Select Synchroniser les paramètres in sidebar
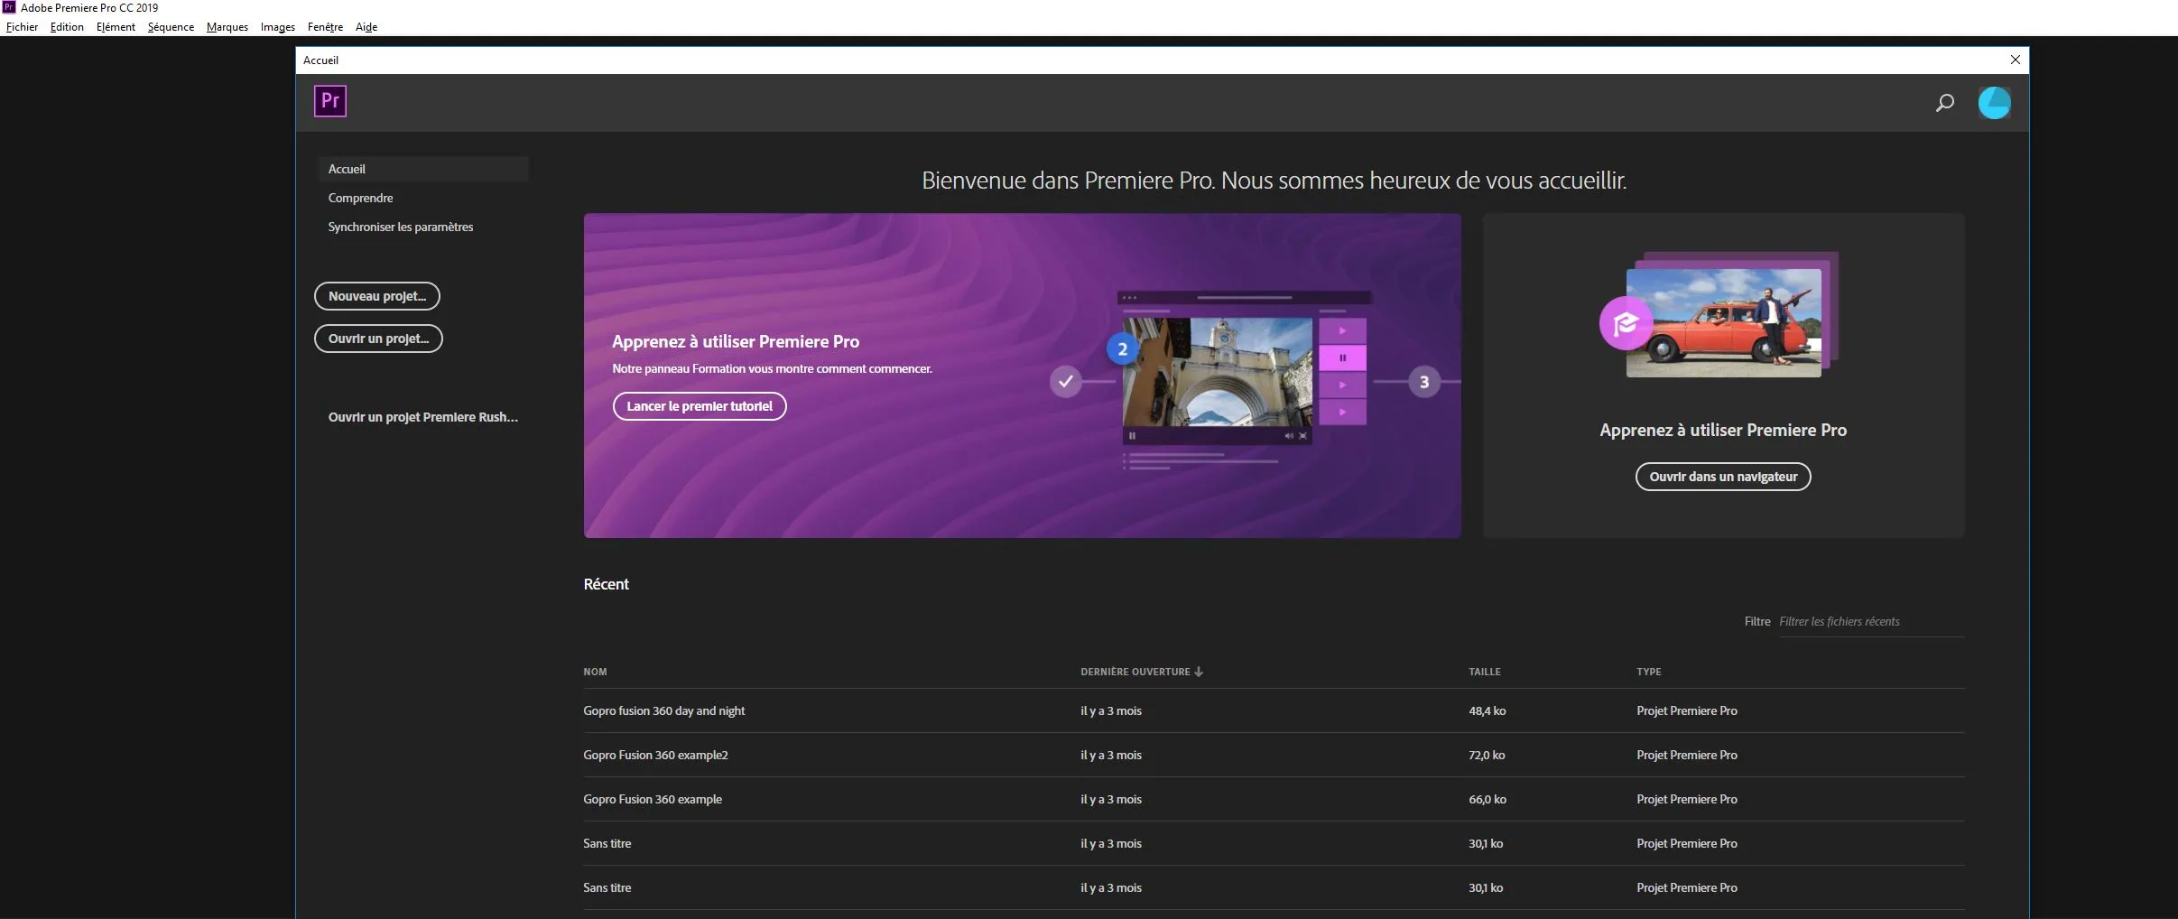 [x=400, y=227]
